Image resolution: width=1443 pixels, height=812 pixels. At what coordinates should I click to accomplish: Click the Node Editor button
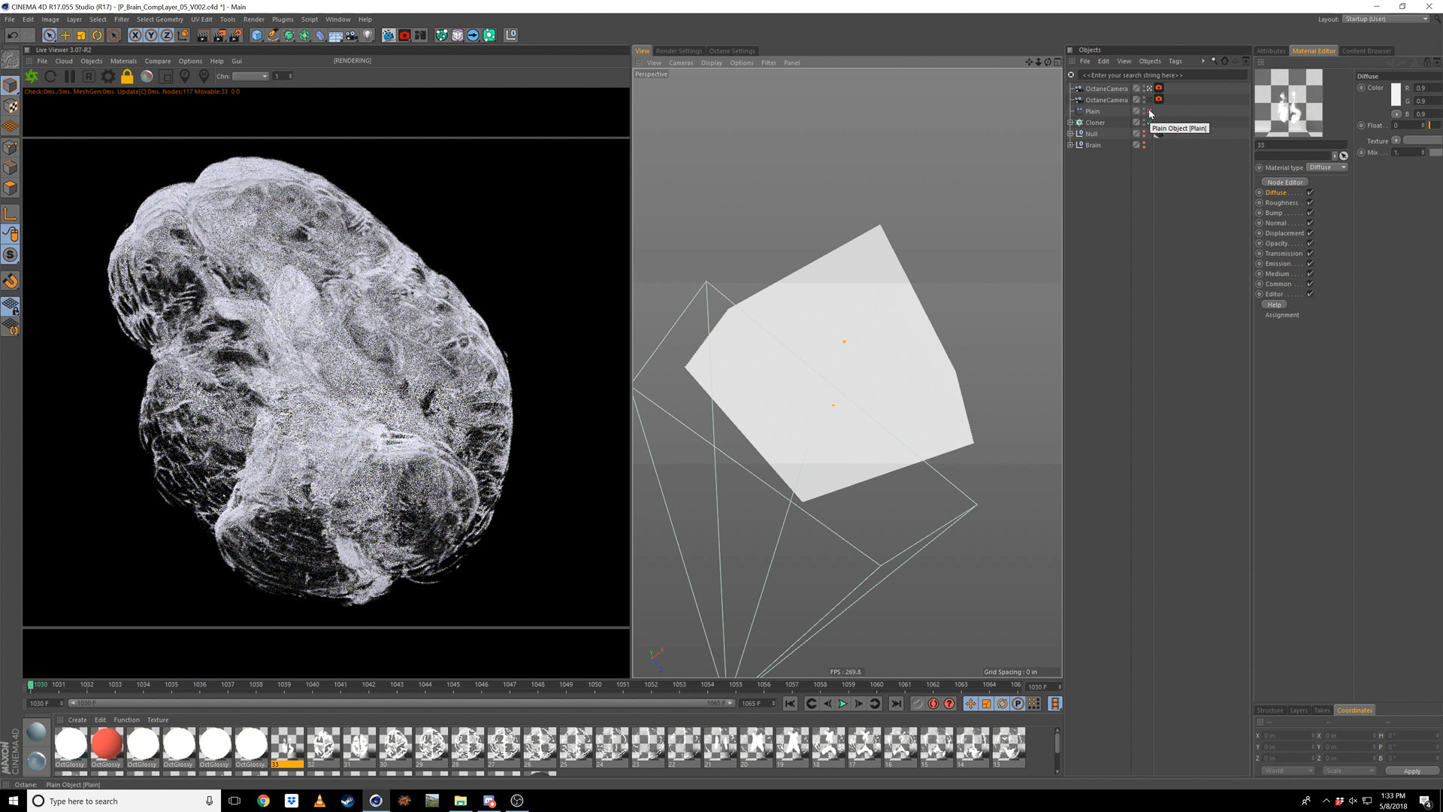click(1284, 183)
